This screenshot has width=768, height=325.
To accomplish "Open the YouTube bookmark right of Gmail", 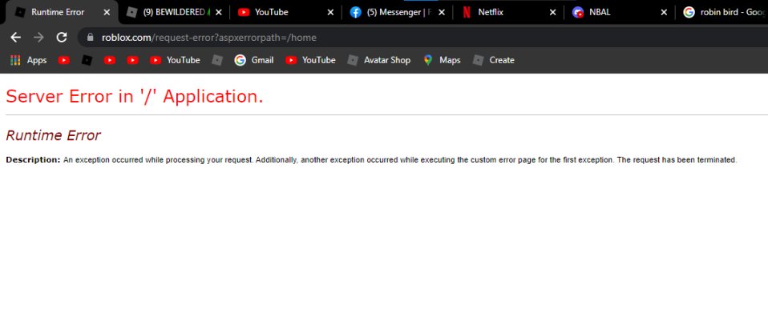I will [310, 60].
